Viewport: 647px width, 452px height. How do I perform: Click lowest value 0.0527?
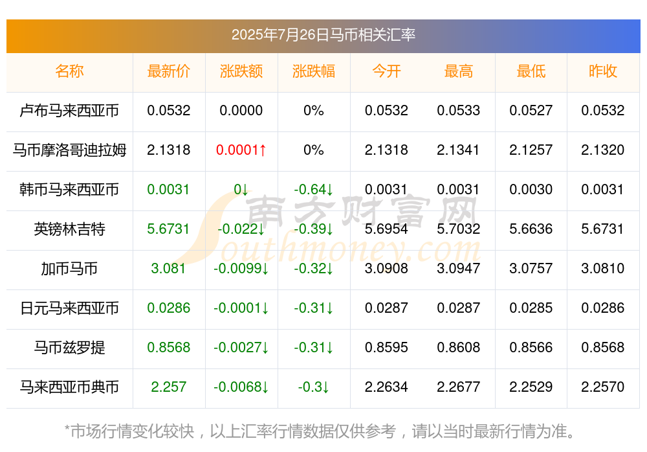coord(531,110)
